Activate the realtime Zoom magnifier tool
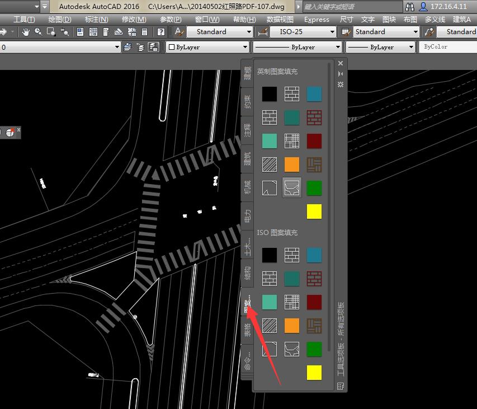This screenshot has height=409, width=477. coord(39,32)
